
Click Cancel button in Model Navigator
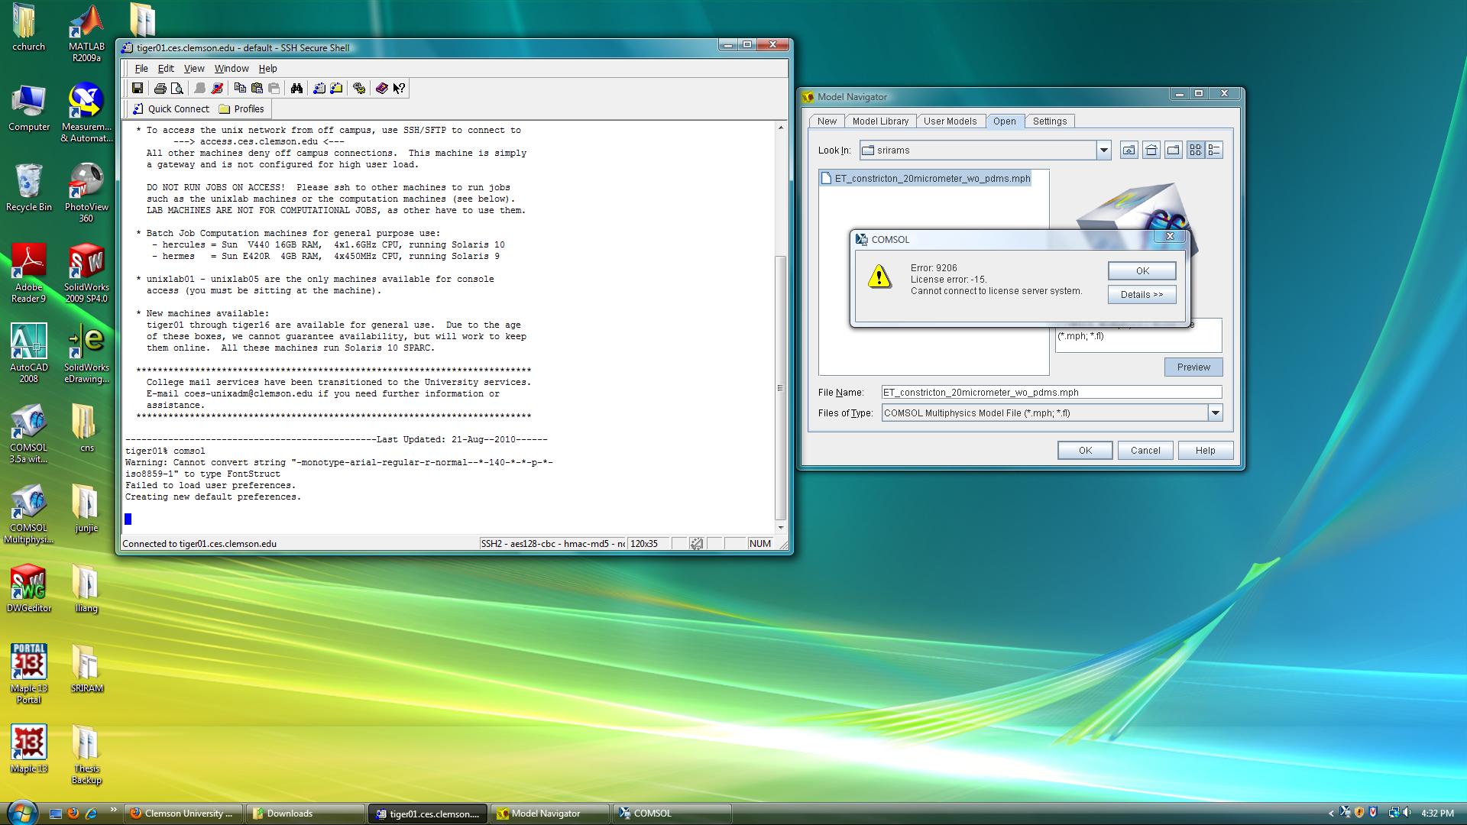coord(1145,451)
